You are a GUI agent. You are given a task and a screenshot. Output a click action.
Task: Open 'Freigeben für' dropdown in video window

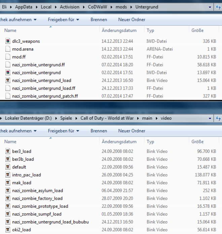click(x=64, y=131)
